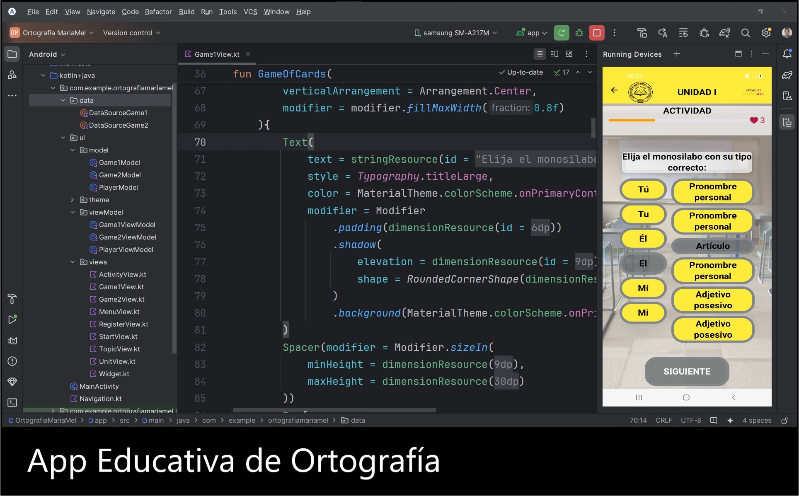Open the Build hammer tool window

[x=12, y=299]
